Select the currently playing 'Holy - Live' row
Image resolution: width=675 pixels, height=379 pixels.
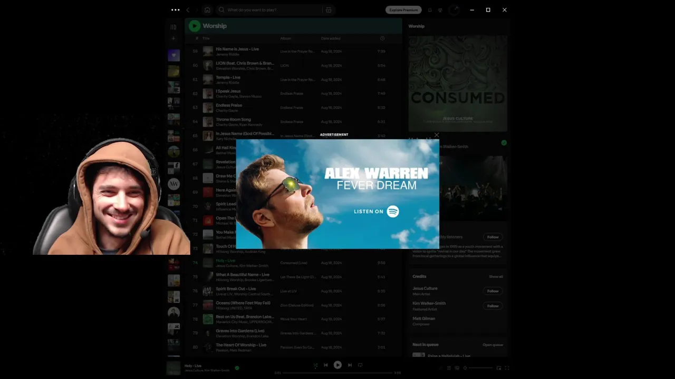[293, 263]
